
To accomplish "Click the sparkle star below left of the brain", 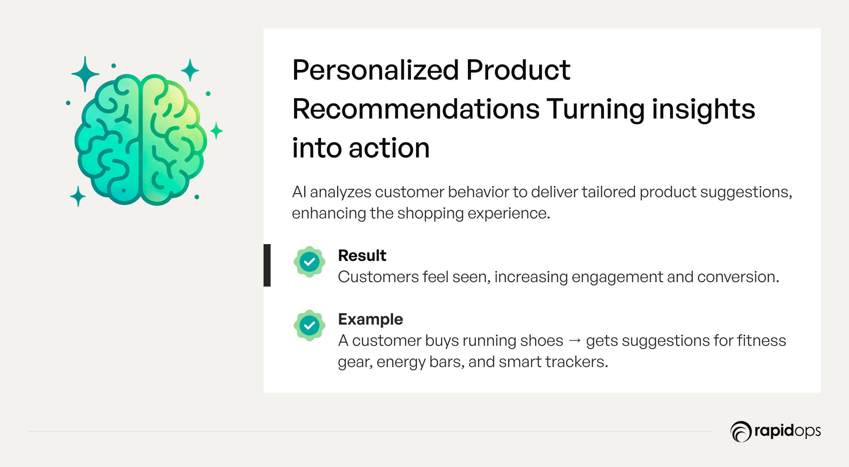I will [78, 196].
